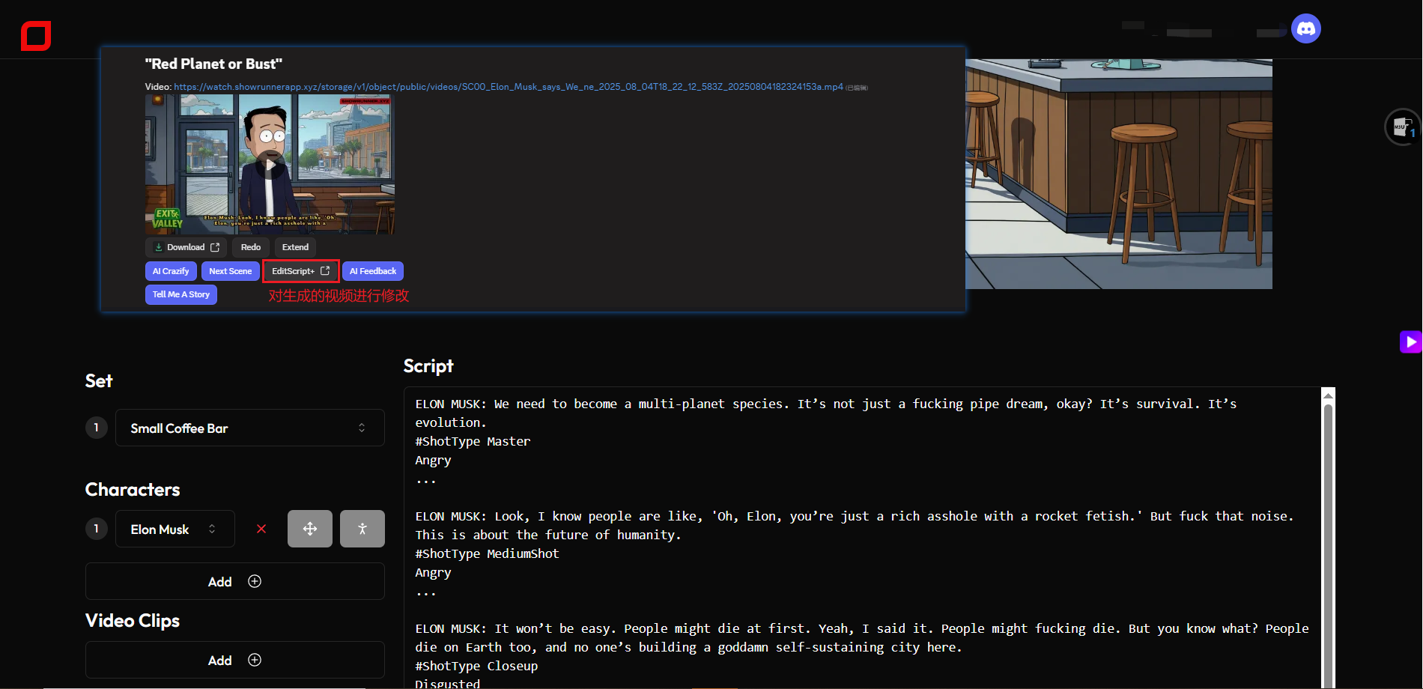Click the AI Crazify button
Viewport: 1423px width, 689px height.
coord(171,271)
